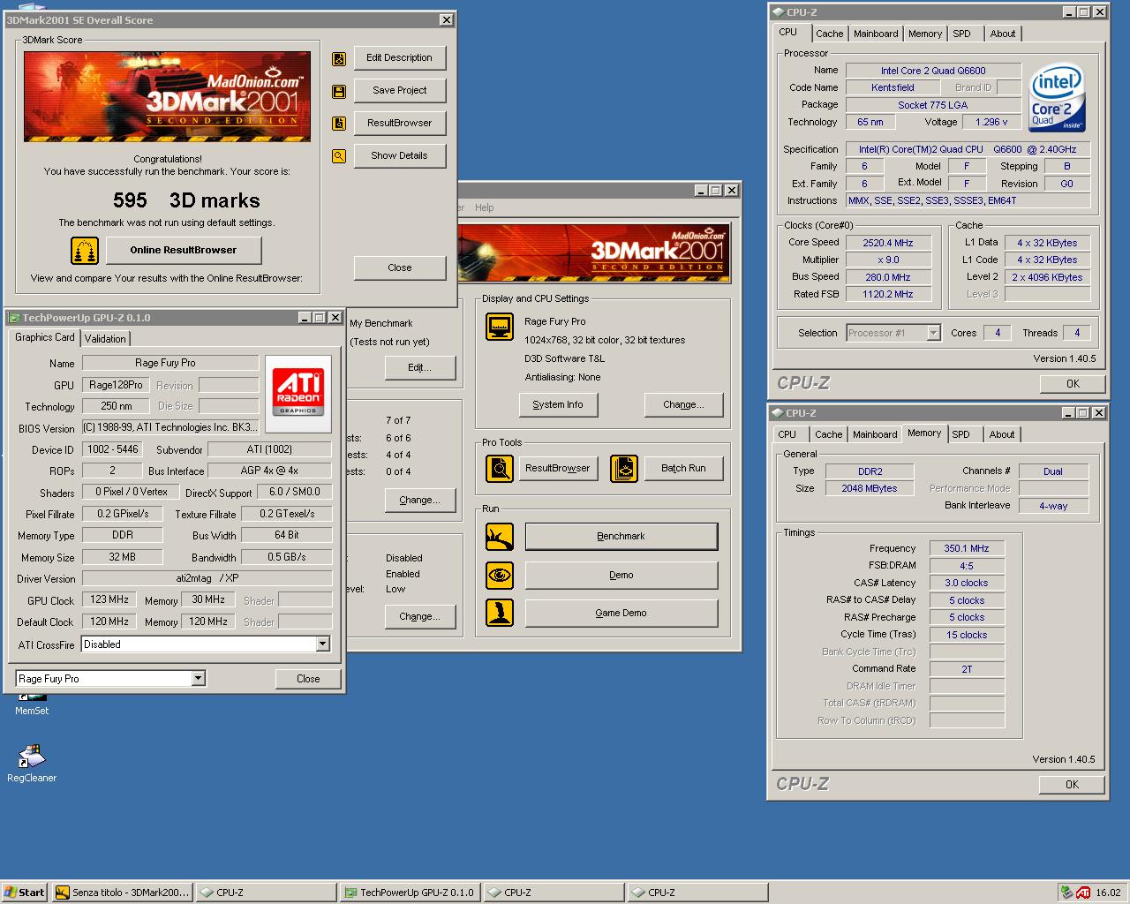
Task: Open the Help menu in 3DMark2001 window
Action: [x=485, y=207]
